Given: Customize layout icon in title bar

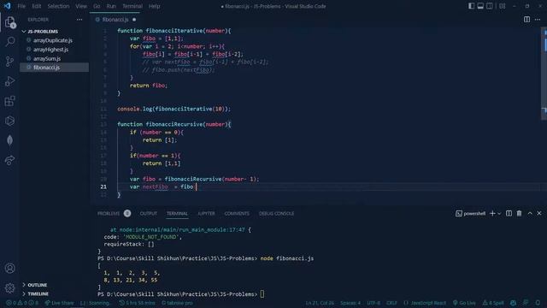Looking at the screenshot, I should point(503,6).
